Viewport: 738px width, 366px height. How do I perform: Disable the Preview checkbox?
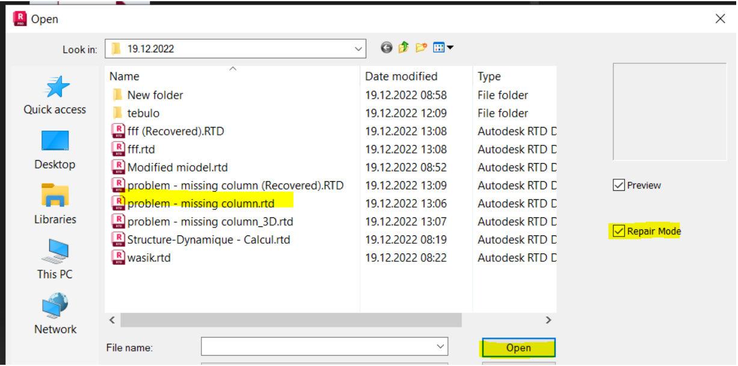[x=619, y=185]
